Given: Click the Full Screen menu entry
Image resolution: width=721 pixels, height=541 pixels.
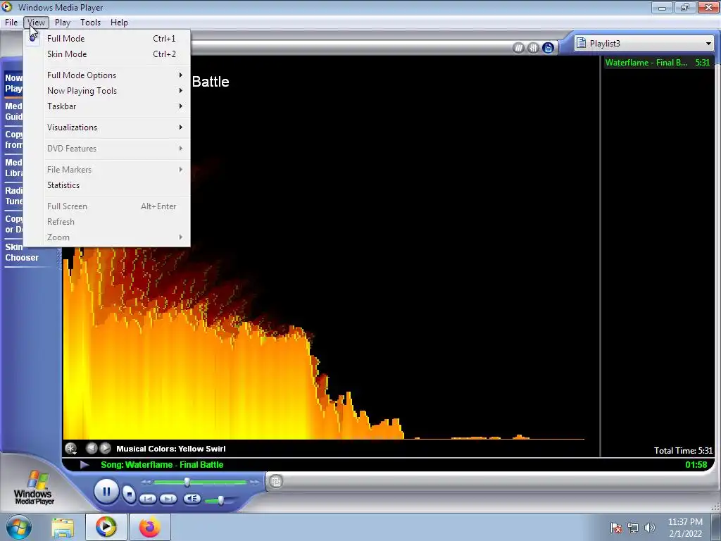Looking at the screenshot, I should tap(107, 206).
